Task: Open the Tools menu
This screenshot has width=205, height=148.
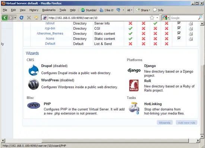Action: point(63,10)
